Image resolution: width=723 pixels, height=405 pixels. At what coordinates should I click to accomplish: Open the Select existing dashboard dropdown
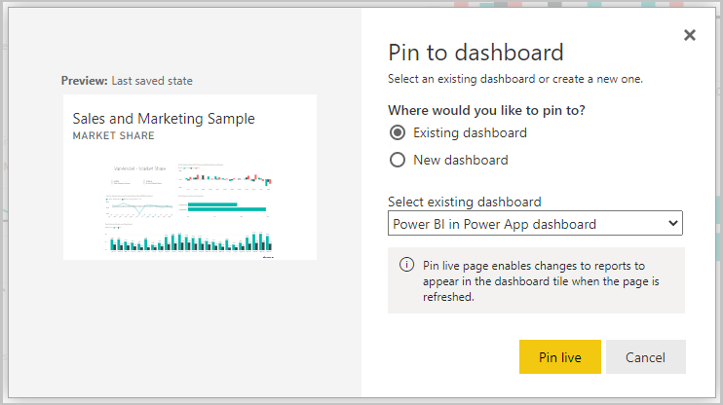535,224
